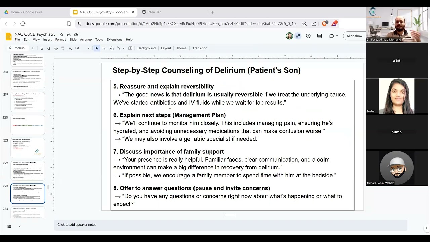Open the Insert menu
This screenshot has width=430, height=242.
[47, 40]
